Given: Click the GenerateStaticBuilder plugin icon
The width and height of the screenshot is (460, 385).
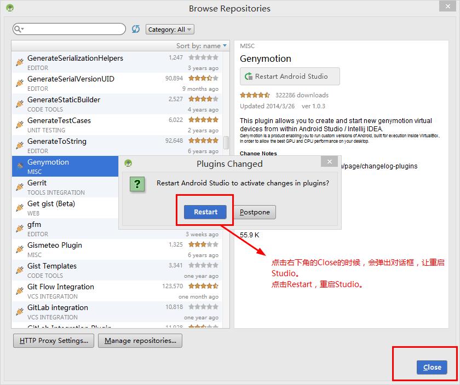Looking at the screenshot, I should [20, 104].
